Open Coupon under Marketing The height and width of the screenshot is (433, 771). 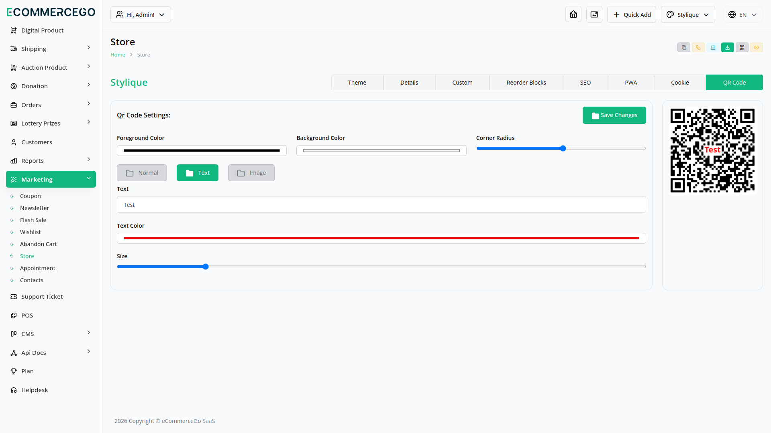pos(31,196)
